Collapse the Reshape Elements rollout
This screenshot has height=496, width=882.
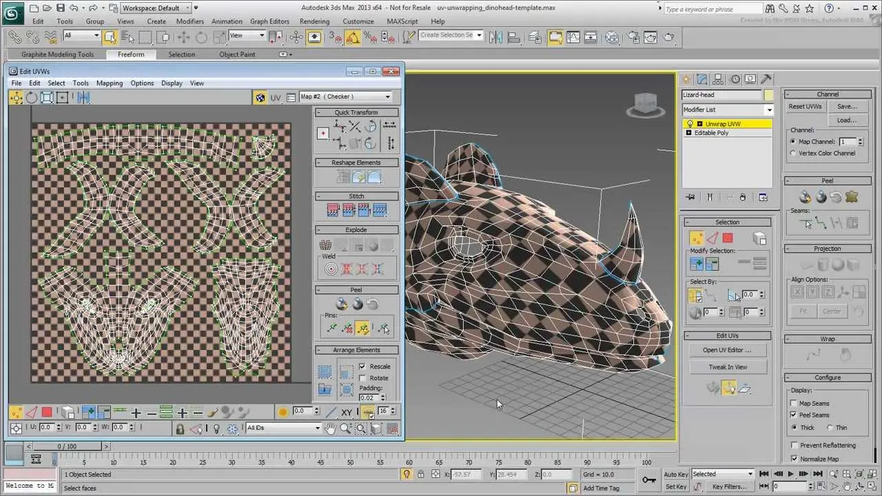click(x=356, y=163)
